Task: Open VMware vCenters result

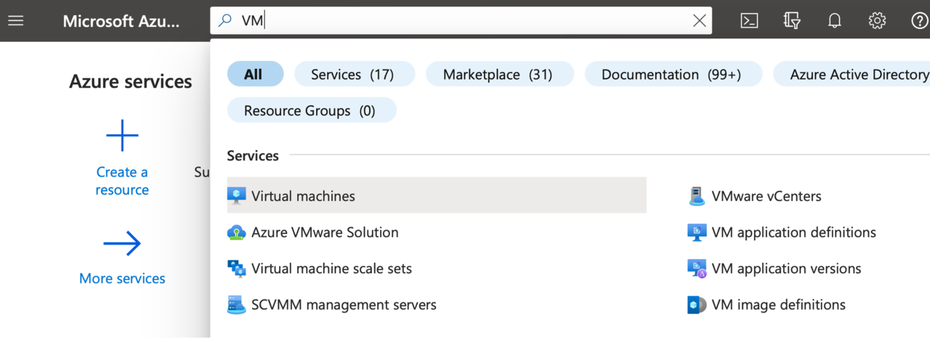Action: click(x=767, y=196)
